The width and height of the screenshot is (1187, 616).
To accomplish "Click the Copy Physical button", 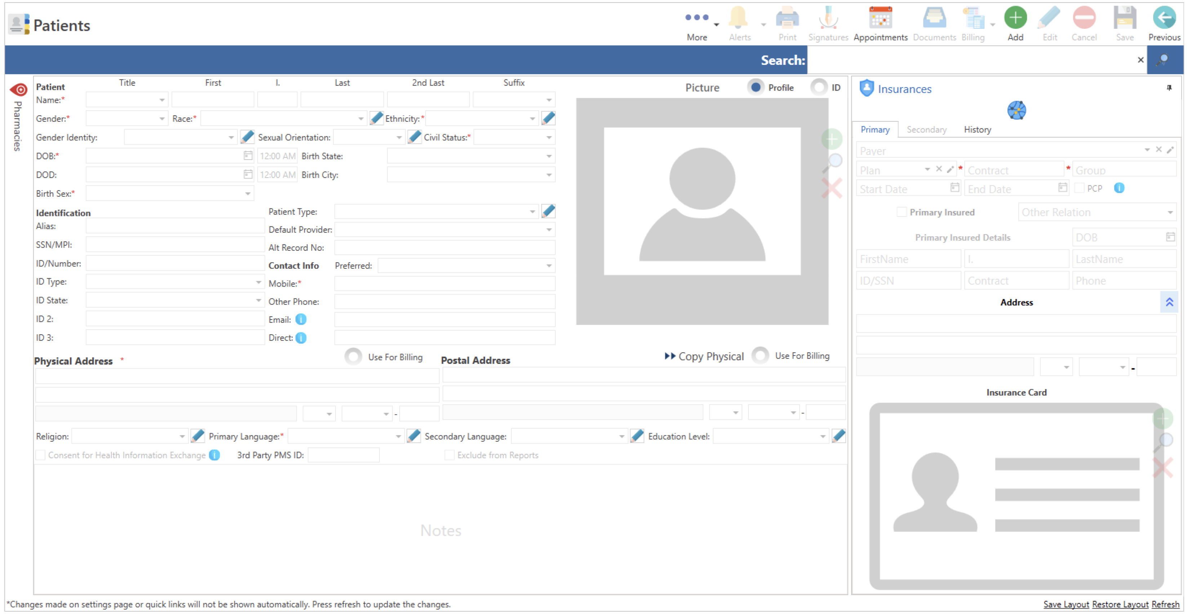I will pos(704,356).
